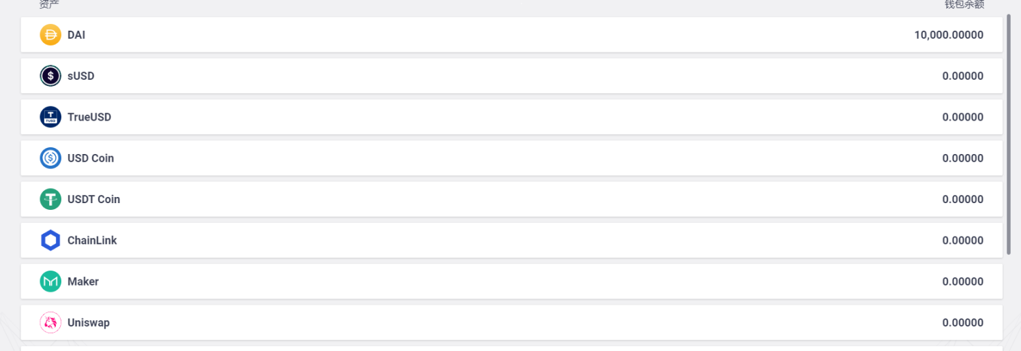Open the USDT Coin asset name

[x=93, y=199]
